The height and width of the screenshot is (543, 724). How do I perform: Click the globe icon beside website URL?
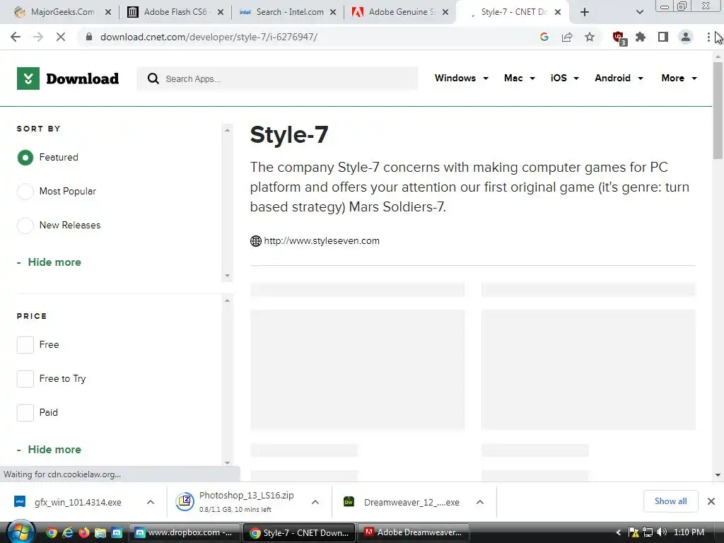pos(256,241)
